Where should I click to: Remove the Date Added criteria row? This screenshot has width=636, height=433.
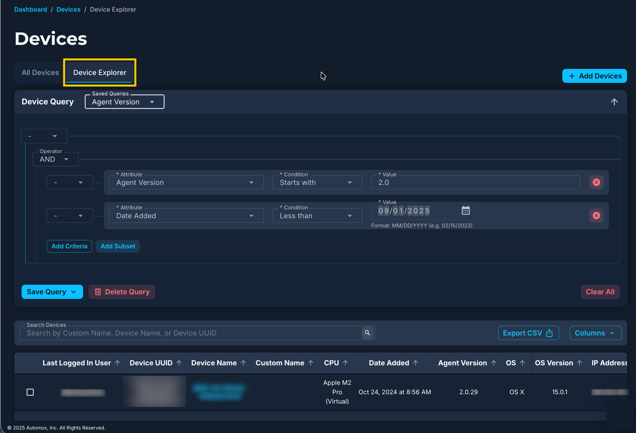pyautogui.click(x=596, y=216)
